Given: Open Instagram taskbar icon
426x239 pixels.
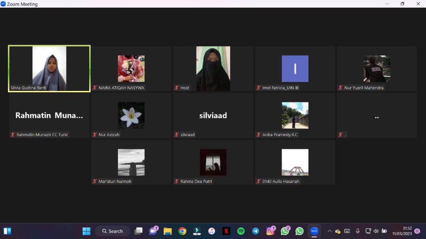Looking at the screenshot, I should [270, 231].
